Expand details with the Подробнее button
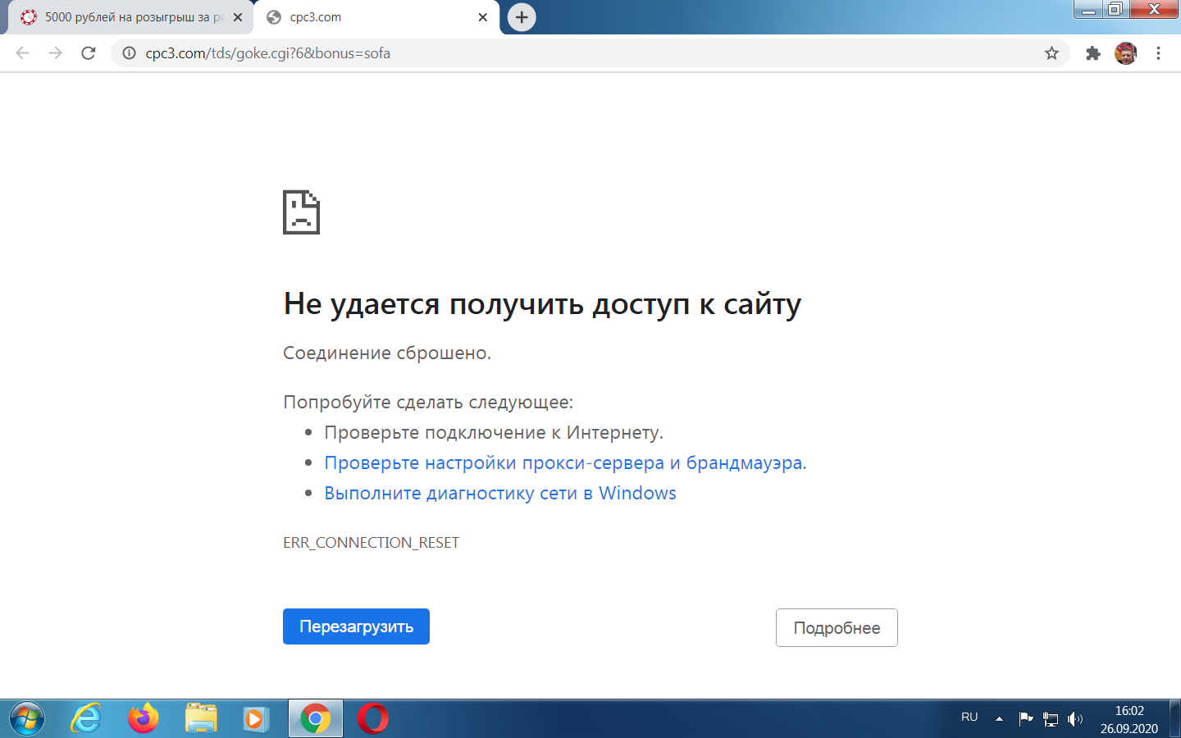 click(837, 628)
